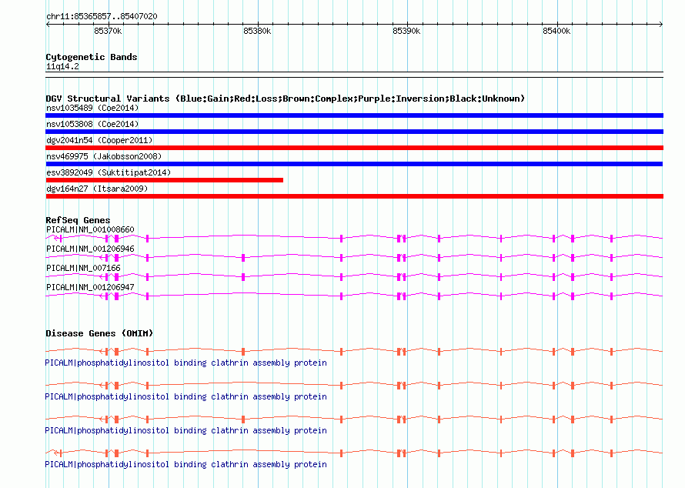Click the DGV Structural Variants track heading
Viewport: 685px width, 488px height.
285,99
